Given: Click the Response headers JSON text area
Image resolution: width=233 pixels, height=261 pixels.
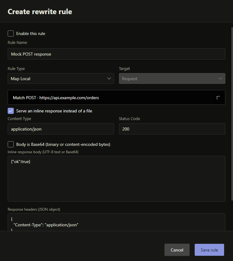Looking at the screenshot, I should coord(116,222).
